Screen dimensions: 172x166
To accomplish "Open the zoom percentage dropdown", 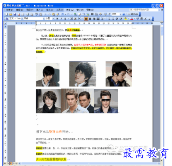I will point(120,14).
